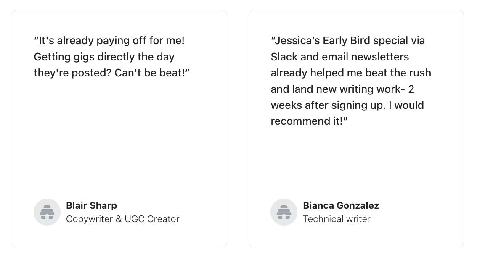Click the line 'Slack and email newsletters'
This screenshot has height=257, width=477.
[x=340, y=57]
